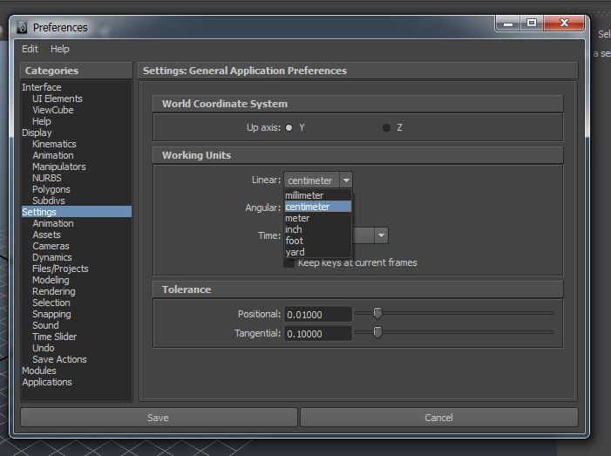Select Modeling category
This screenshot has width=611, height=456.
77,280
